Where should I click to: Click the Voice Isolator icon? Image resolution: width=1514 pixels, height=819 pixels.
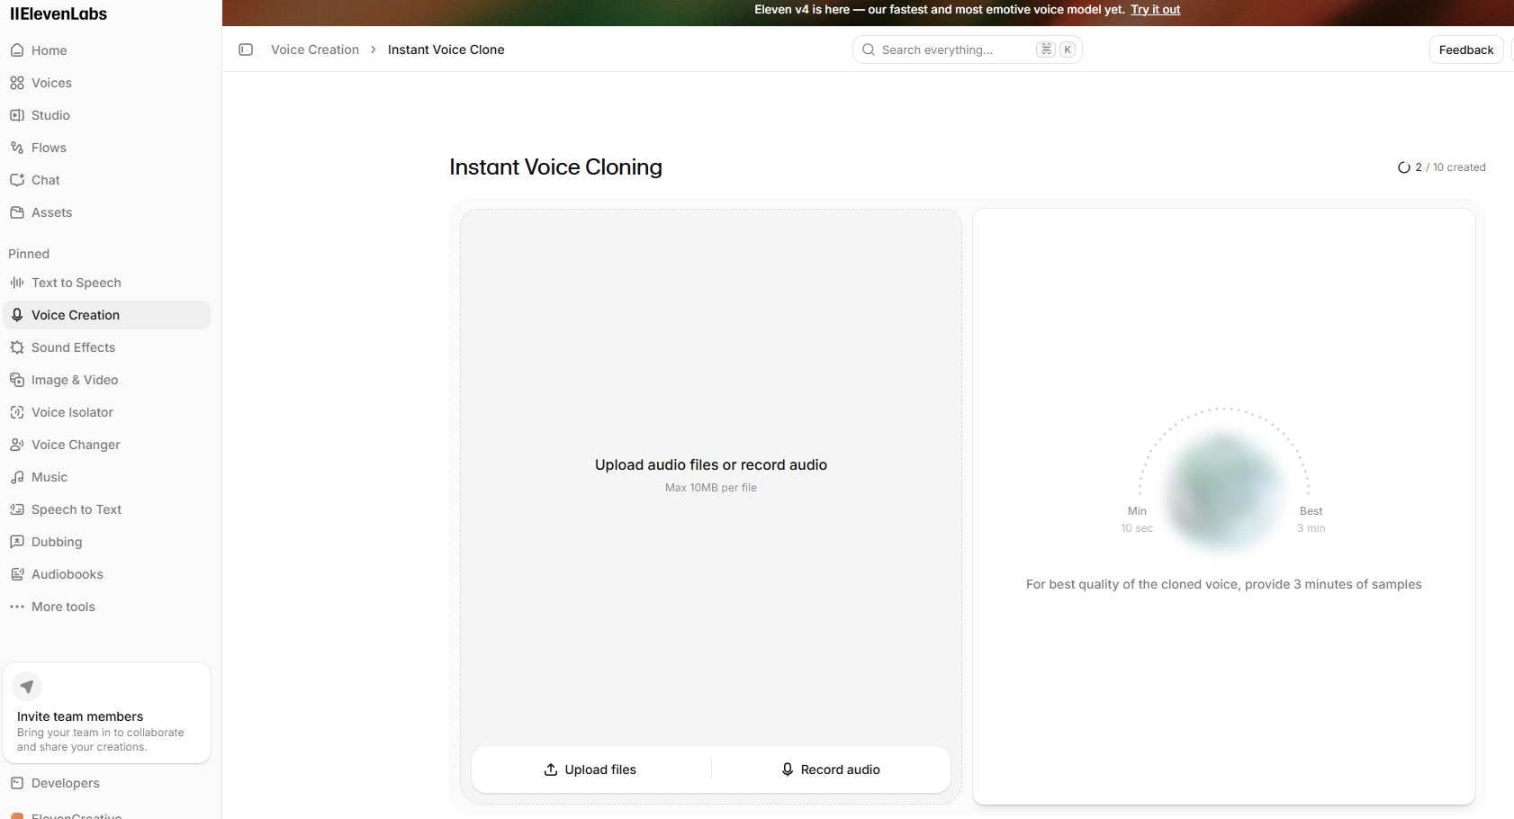(17, 412)
